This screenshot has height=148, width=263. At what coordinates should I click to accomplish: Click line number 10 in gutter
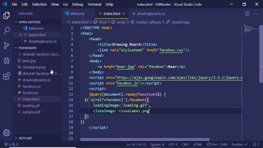(71, 78)
